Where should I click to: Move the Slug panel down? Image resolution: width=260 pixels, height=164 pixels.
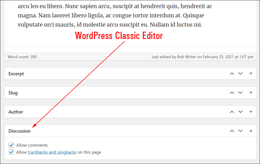[x=240, y=93]
